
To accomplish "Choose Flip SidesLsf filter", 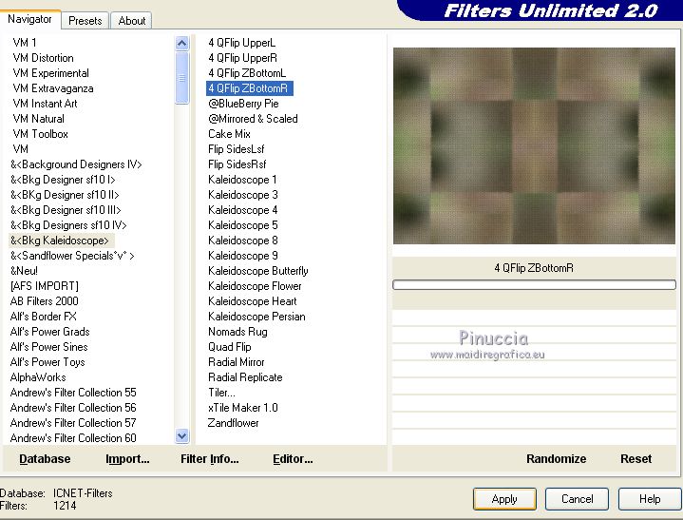I will 237,149.
